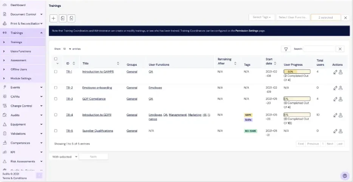Expand the Document Control sidebar menu
353x182 pixels.
click(x=23, y=14)
